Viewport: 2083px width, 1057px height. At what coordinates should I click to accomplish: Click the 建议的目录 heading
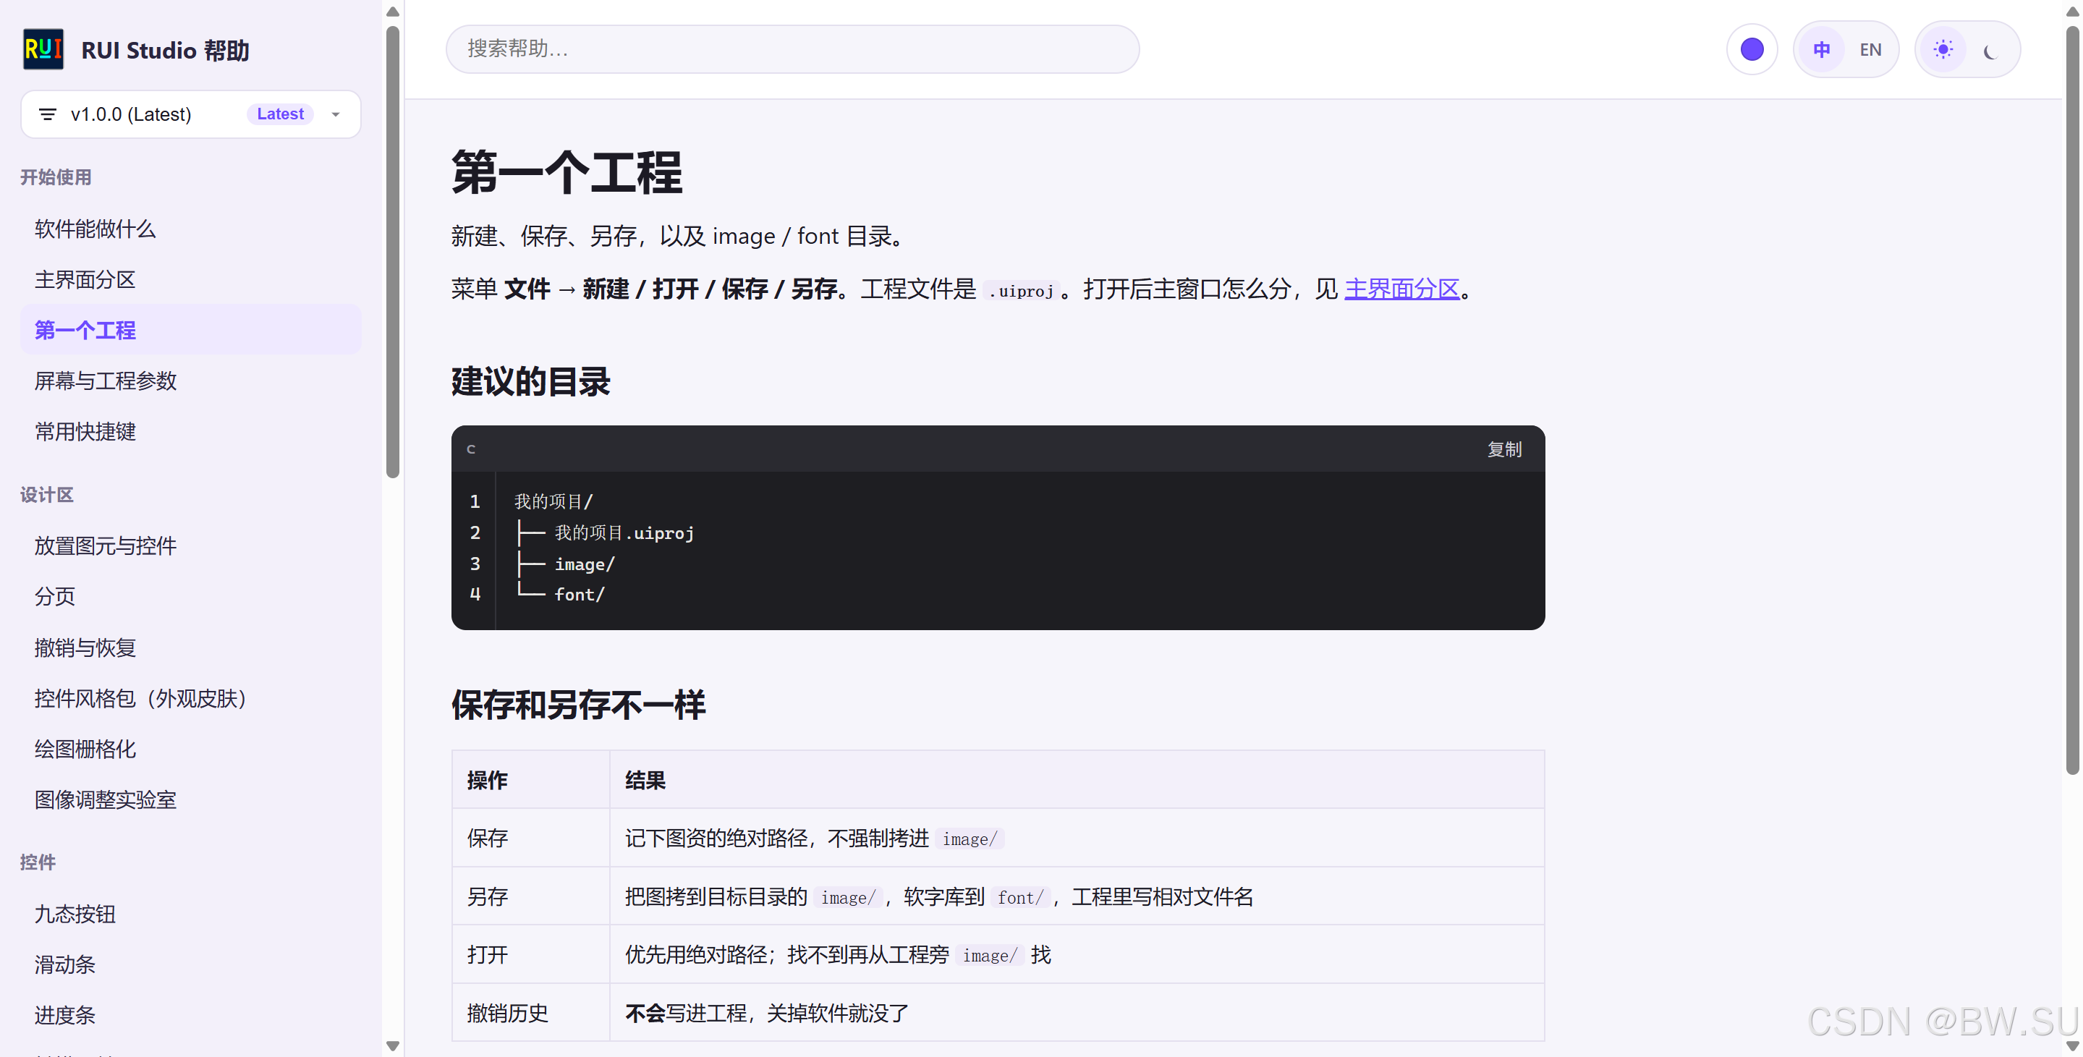tap(530, 382)
